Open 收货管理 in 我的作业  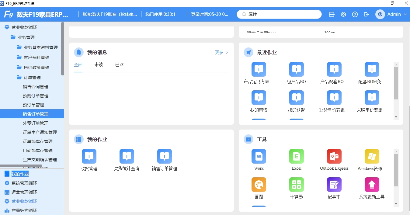pos(89,156)
